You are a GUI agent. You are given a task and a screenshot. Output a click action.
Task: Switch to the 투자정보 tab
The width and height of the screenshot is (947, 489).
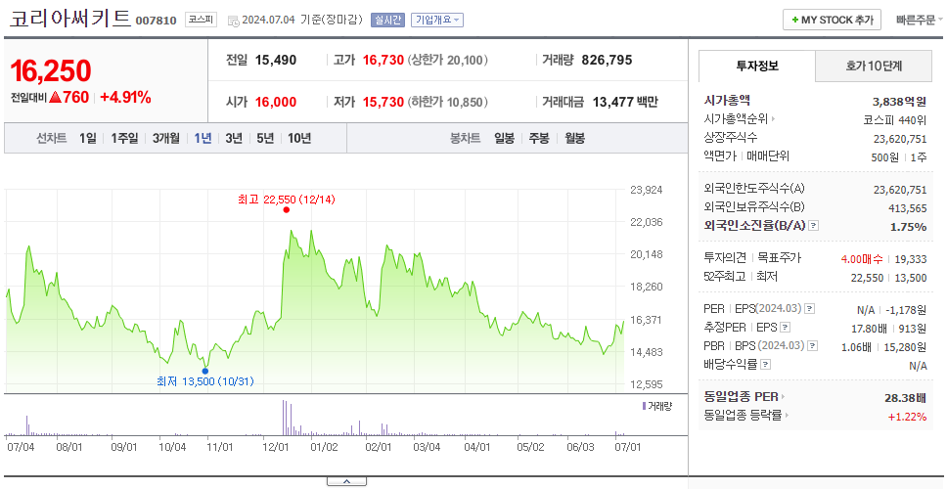pos(757,66)
